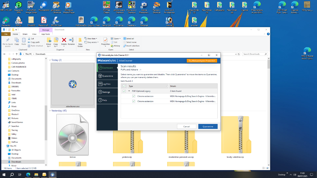Toggle the select-all checkbox in AdwCleaner table header
The height and width of the screenshot is (178, 317).
[x=124, y=86]
